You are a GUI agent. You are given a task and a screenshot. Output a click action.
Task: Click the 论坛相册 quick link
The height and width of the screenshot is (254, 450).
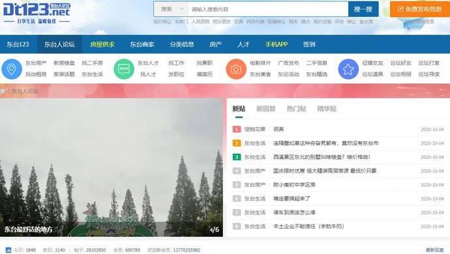(x=400, y=74)
